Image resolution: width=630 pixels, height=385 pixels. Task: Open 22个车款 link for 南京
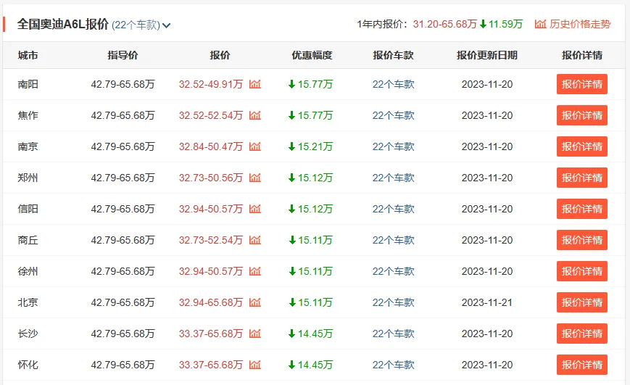coord(393,146)
